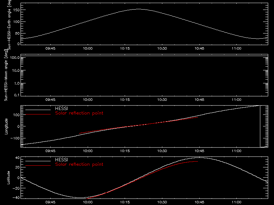Click 09:45 label under Latitude plot
Screen dimensions: 274x205
pyautogui.click(x=50, y=202)
